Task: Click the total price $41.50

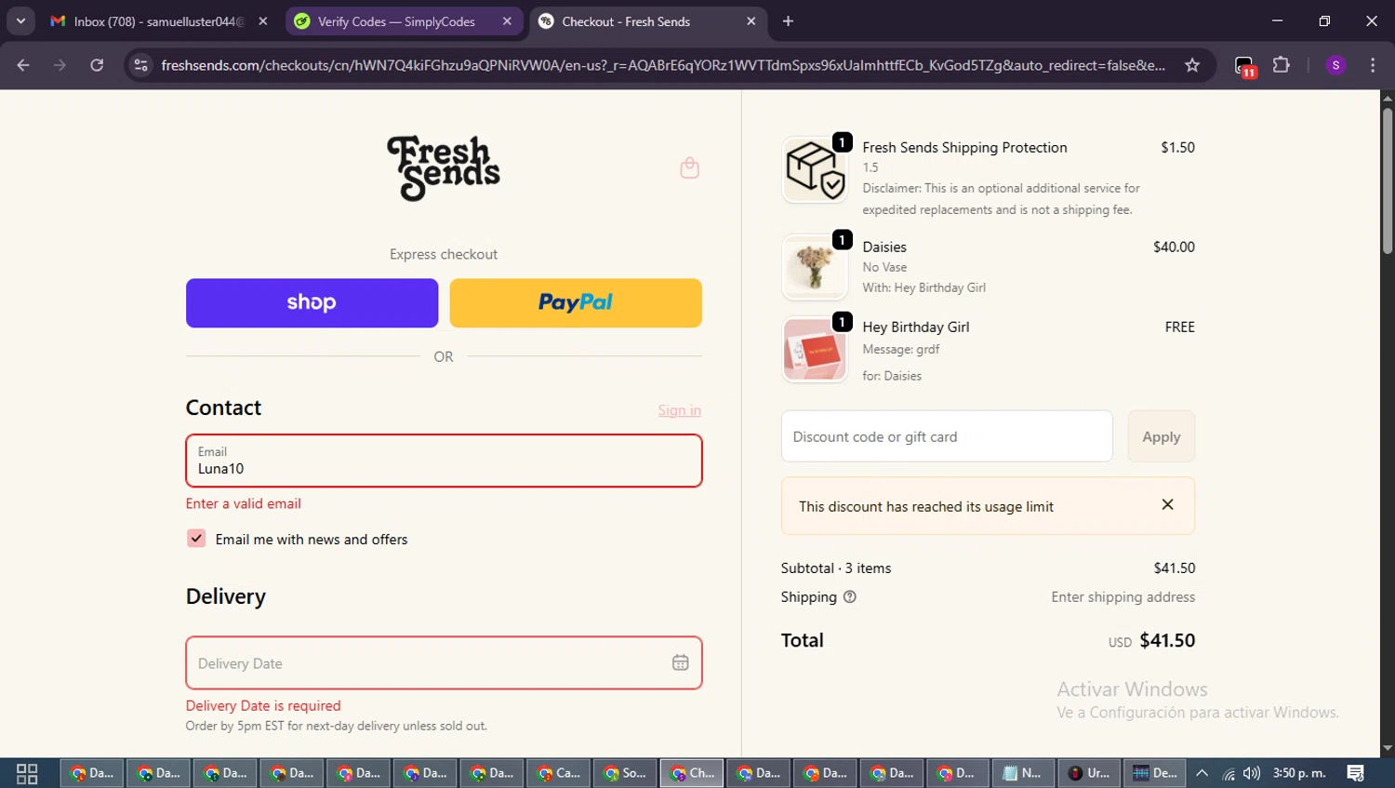Action: point(1167,641)
